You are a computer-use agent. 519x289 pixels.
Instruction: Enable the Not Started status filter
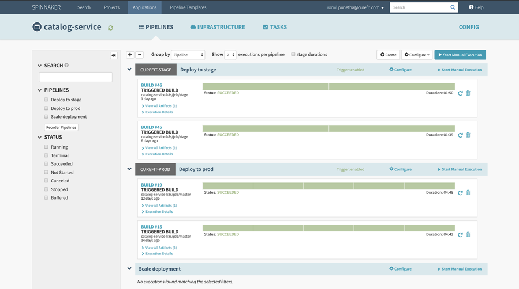[x=46, y=172]
